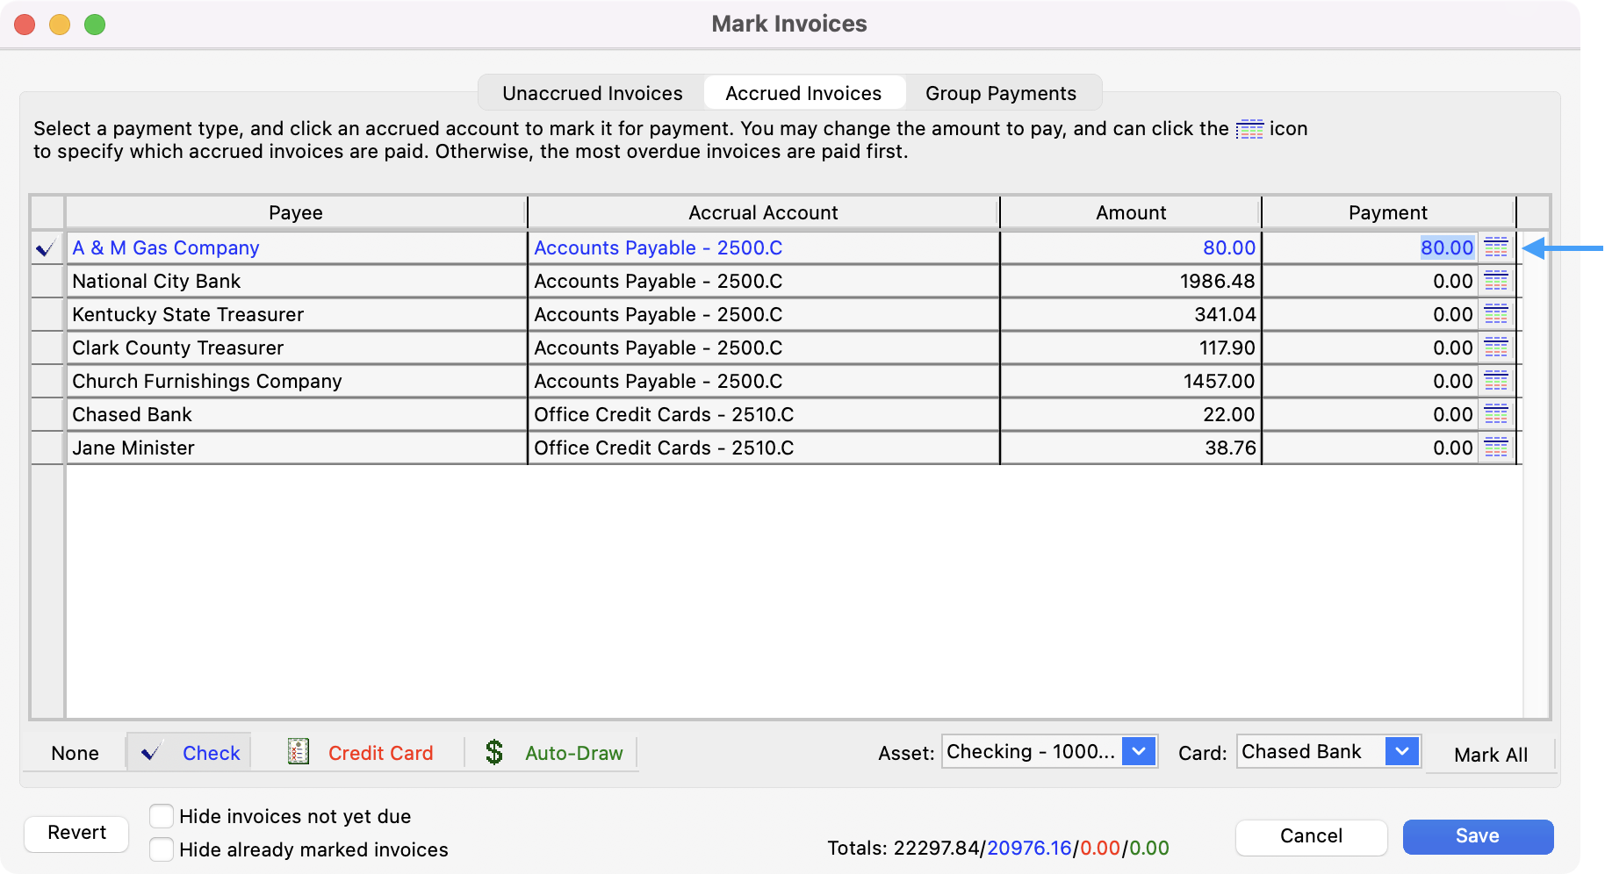Image resolution: width=1605 pixels, height=874 pixels.
Task: Switch to the Unaccrued Invoices tab
Action: click(x=592, y=93)
